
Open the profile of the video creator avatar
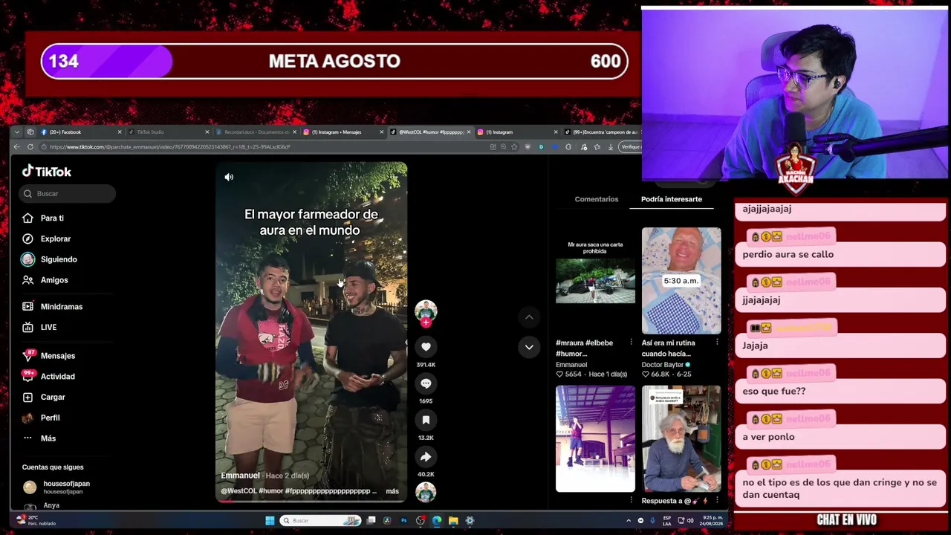[426, 311]
